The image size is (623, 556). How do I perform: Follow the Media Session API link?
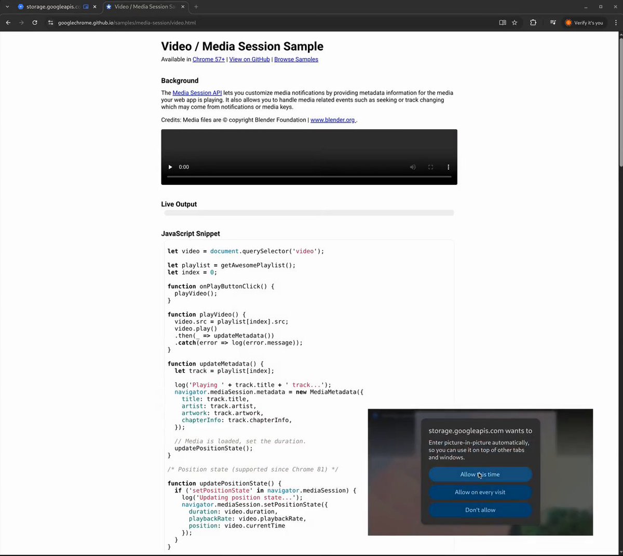point(197,93)
